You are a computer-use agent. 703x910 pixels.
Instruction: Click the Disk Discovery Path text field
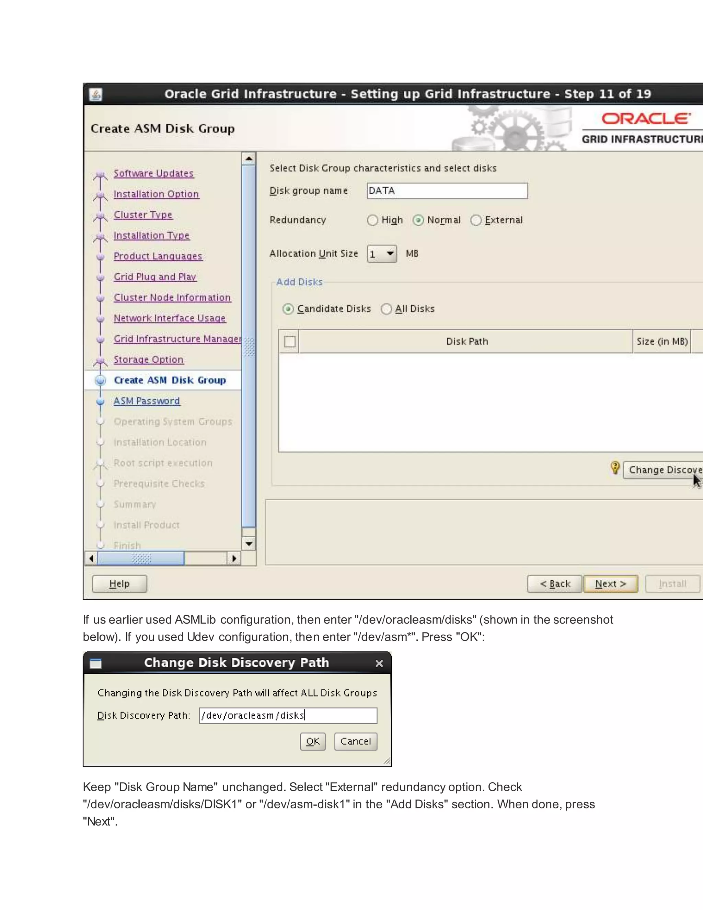[x=288, y=715]
